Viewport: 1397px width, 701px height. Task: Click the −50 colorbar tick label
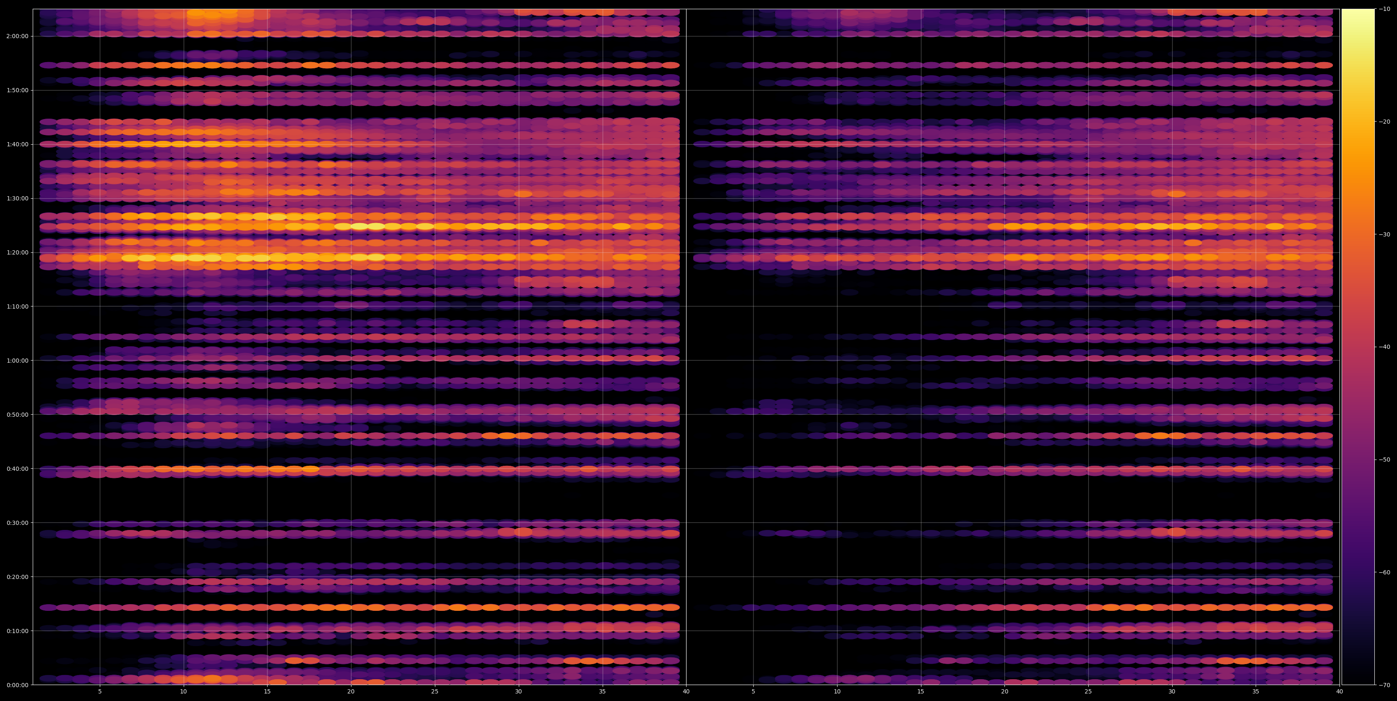point(1384,460)
